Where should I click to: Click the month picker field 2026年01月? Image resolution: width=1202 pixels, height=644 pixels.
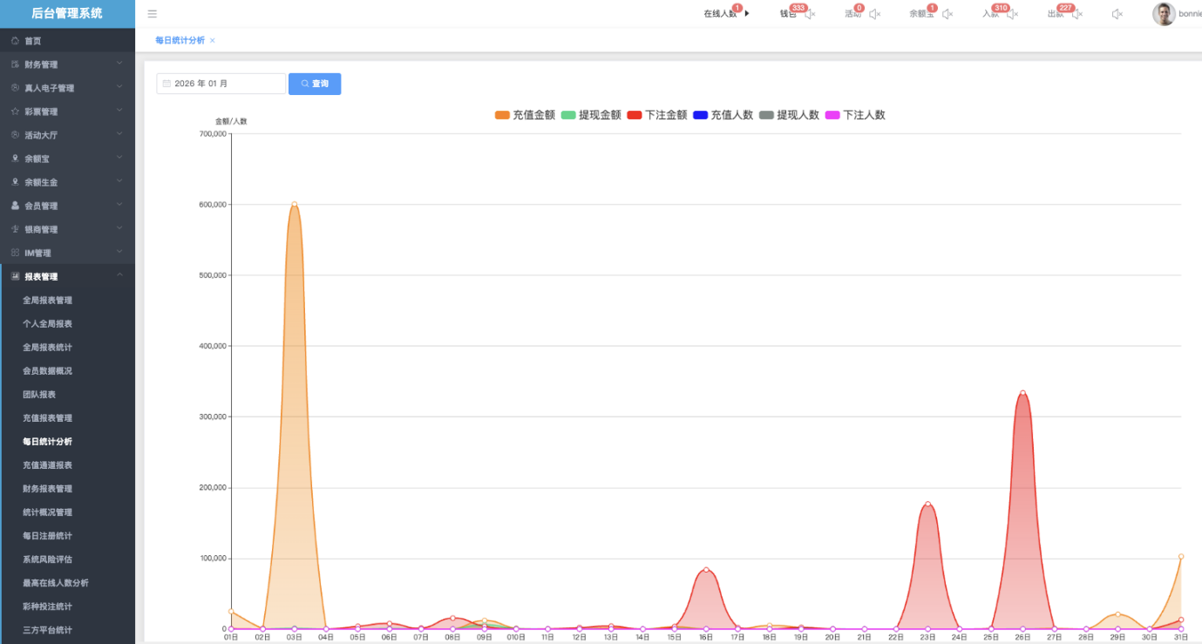pos(221,84)
